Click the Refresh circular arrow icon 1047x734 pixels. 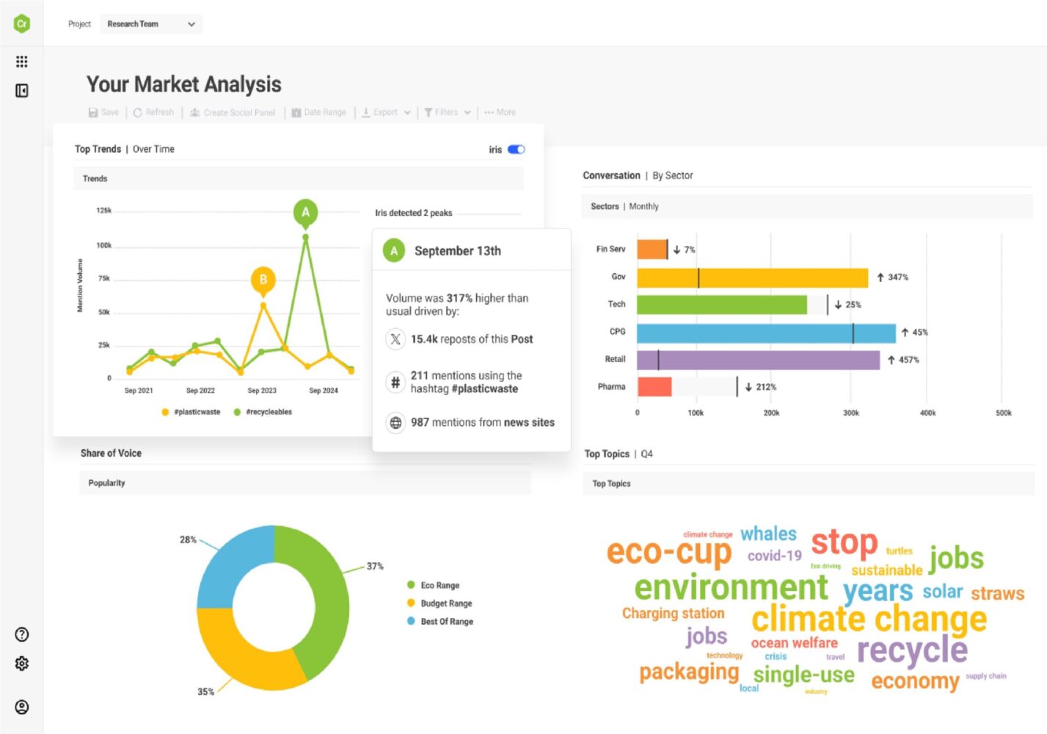click(137, 112)
